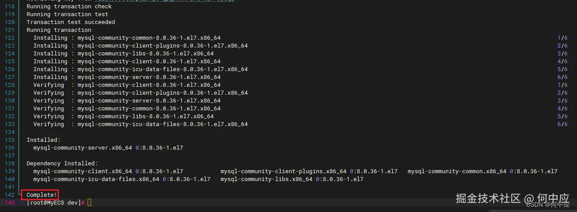The height and width of the screenshot is (212, 577).
Task: Click the Installing mysql-community-server-8.0.36 line
Action: tap(127, 77)
